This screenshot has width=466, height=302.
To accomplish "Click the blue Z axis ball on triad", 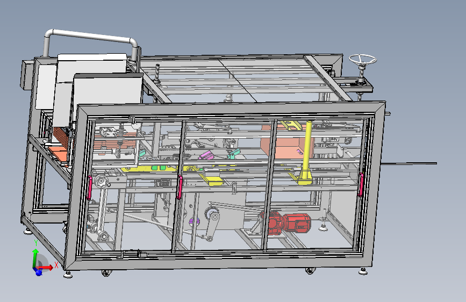I will tap(38, 272).
